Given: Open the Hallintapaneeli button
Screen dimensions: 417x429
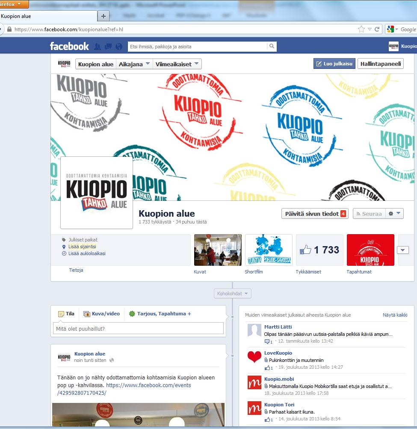Looking at the screenshot, I should coord(381,64).
